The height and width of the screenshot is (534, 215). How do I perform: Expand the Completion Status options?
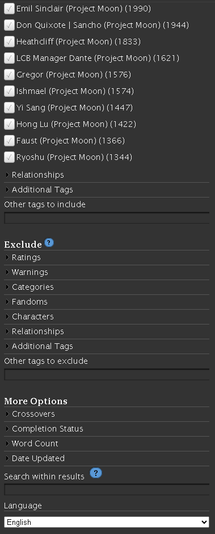tap(107, 429)
